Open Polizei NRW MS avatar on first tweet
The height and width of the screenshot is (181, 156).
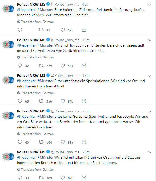pyautogui.click(x=8, y=9)
